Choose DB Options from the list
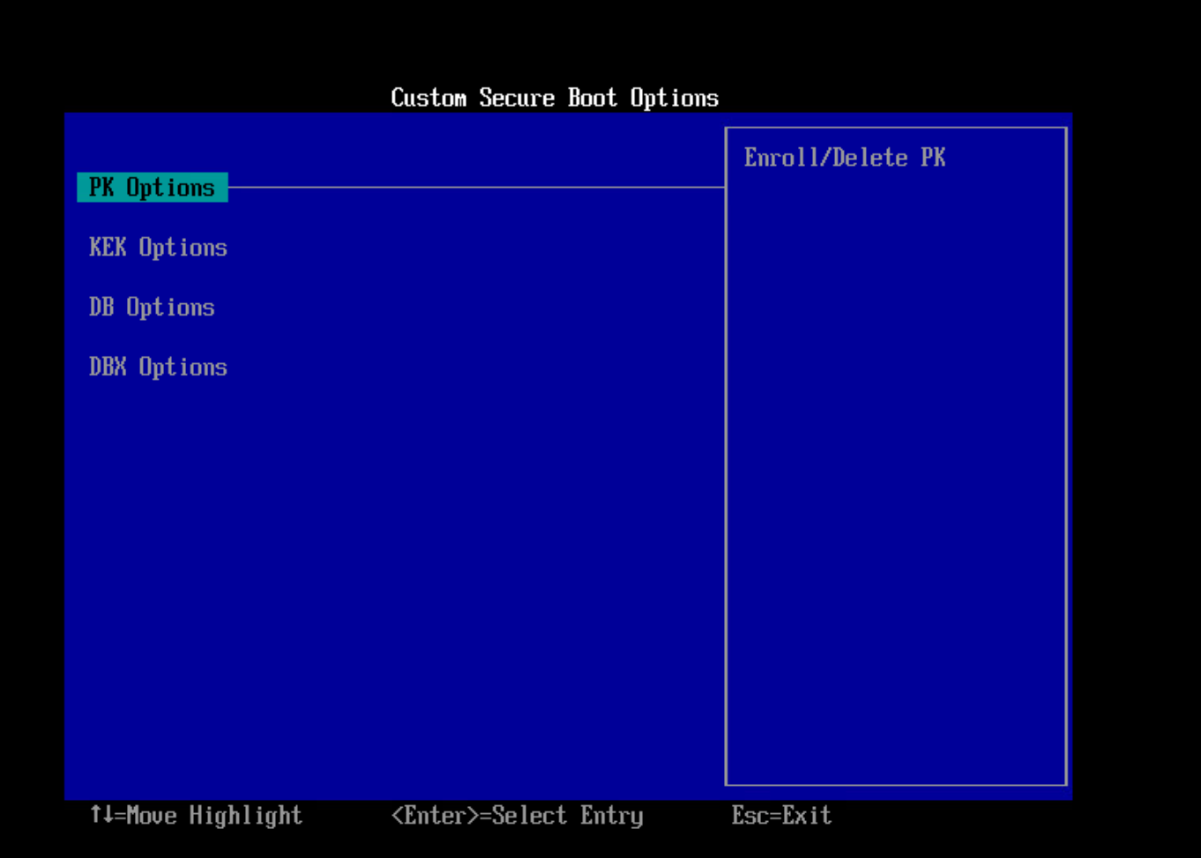This screenshot has width=1201, height=858. click(152, 307)
